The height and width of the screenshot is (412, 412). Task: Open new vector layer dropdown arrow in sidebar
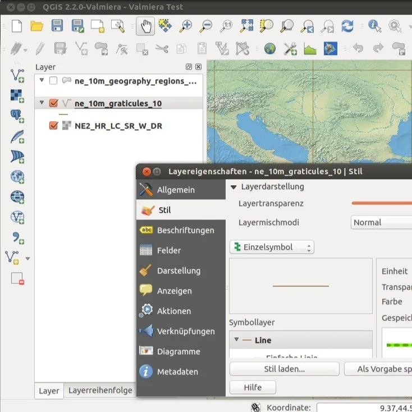pos(28,259)
